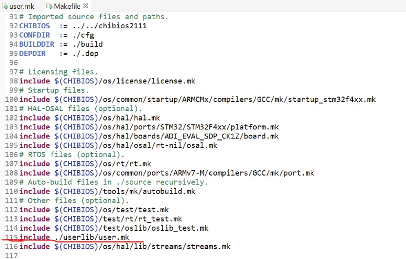Select the Makefile editor tab
Screen dimensions: 406x259
point(67,6)
